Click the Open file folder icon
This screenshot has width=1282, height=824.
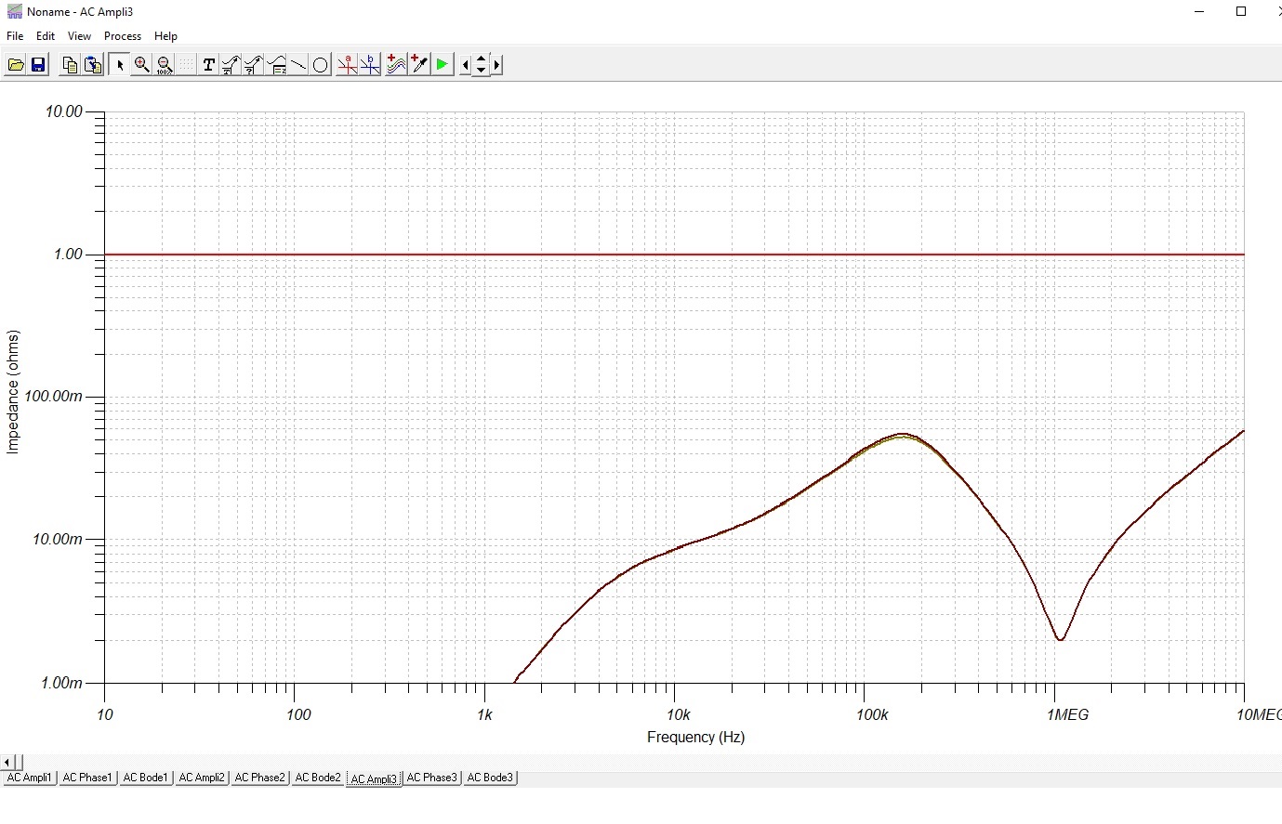pos(16,65)
